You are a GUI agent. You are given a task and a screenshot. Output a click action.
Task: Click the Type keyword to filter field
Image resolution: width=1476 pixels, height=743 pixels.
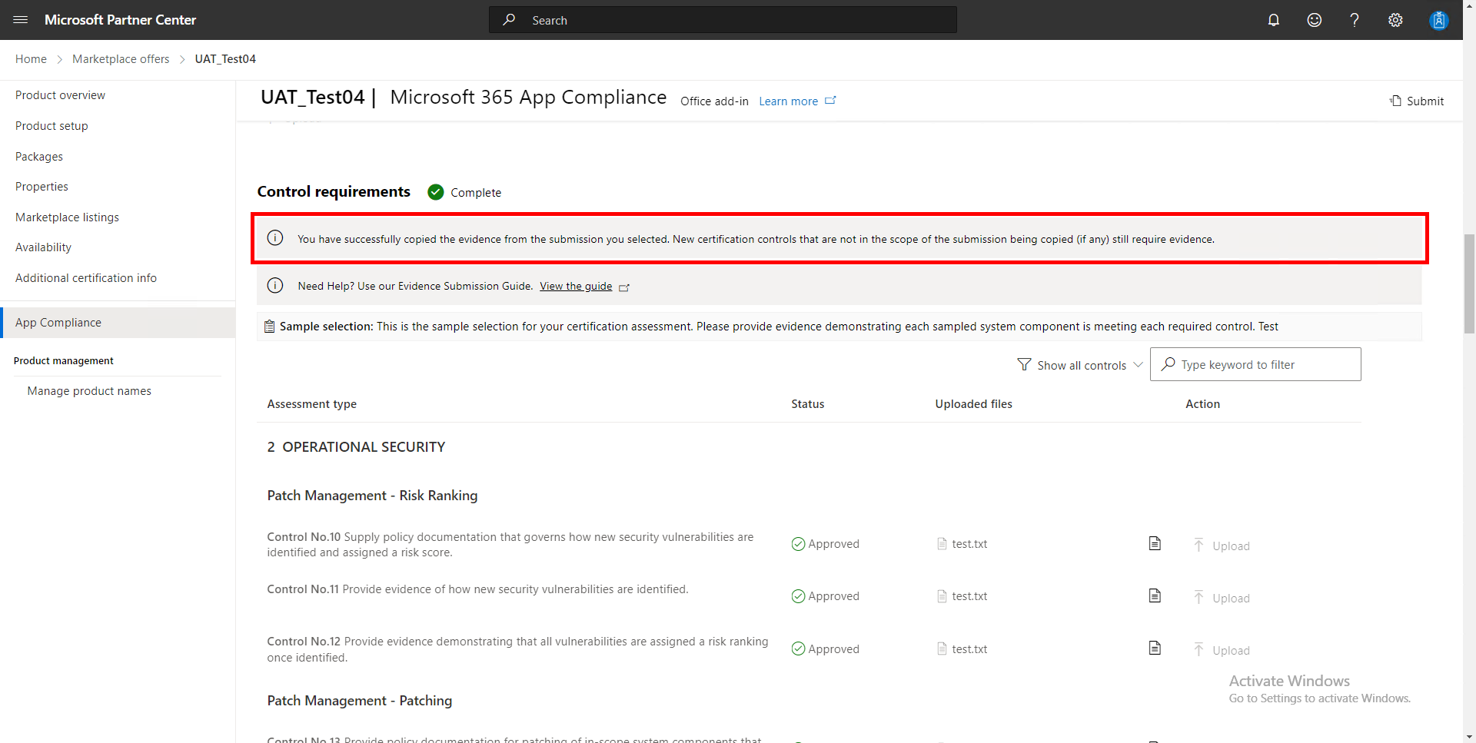pyautogui.click(x=1255, y=364)
